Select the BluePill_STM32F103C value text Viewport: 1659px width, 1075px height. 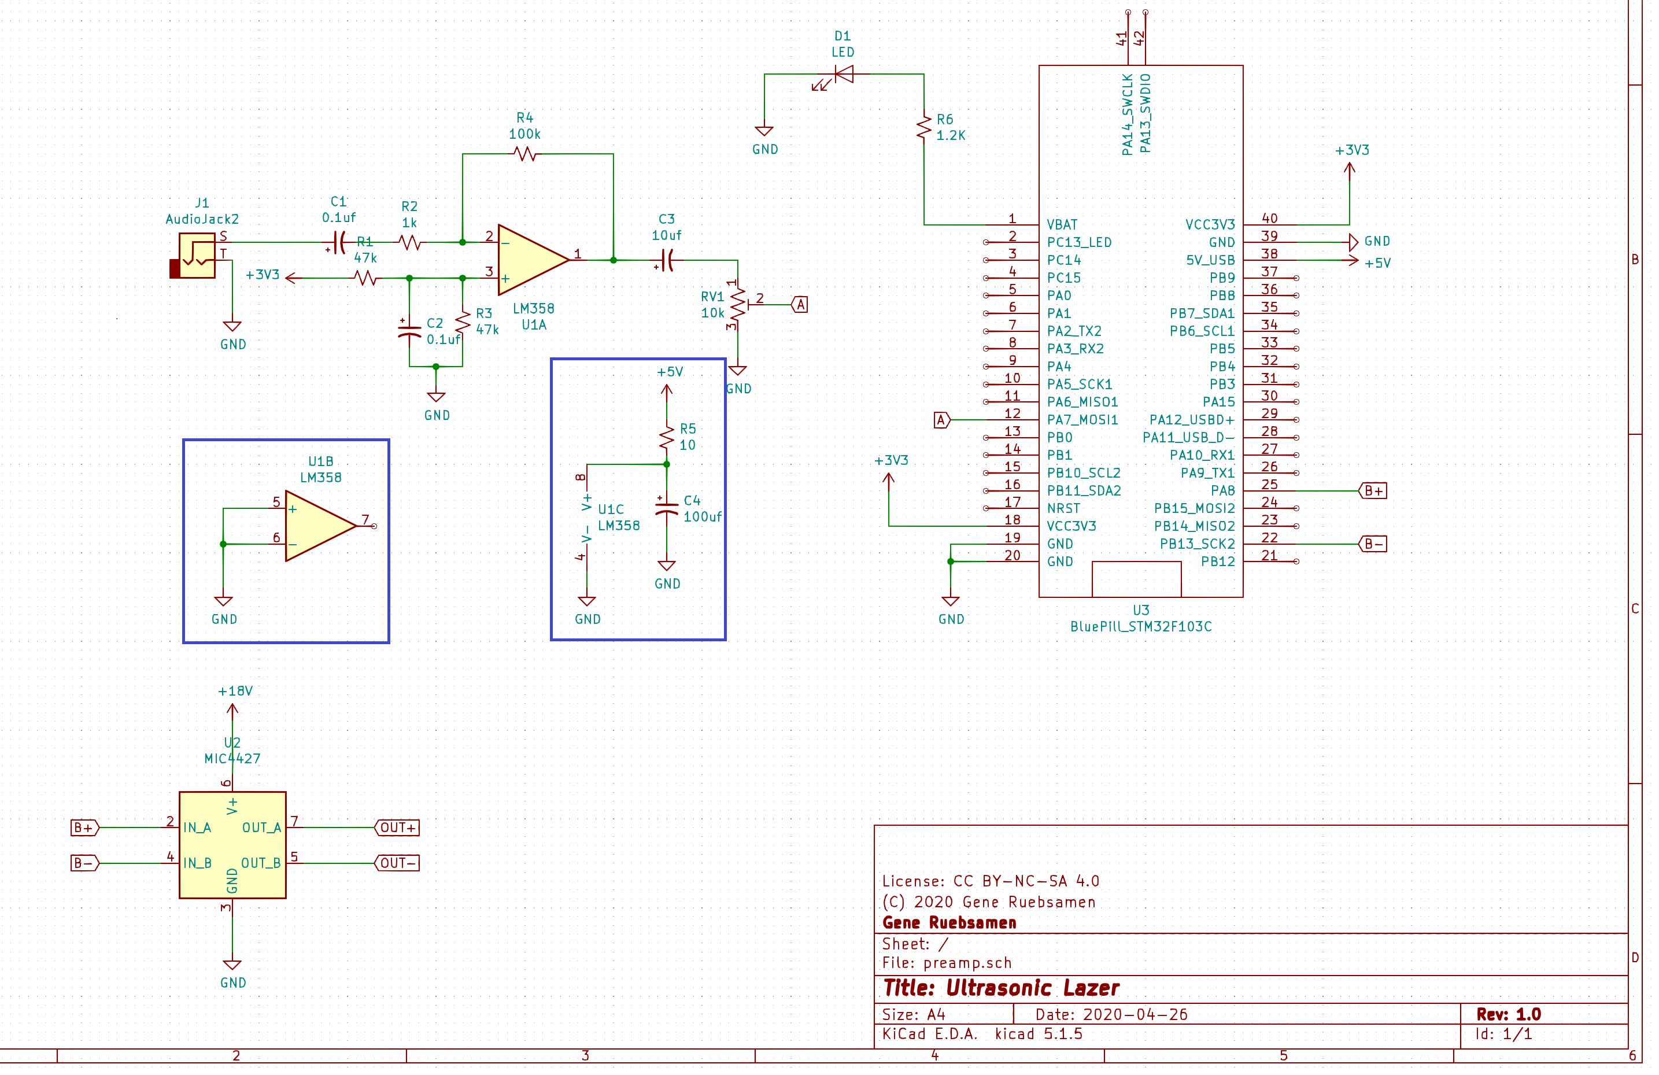[x=1142, y=627]
